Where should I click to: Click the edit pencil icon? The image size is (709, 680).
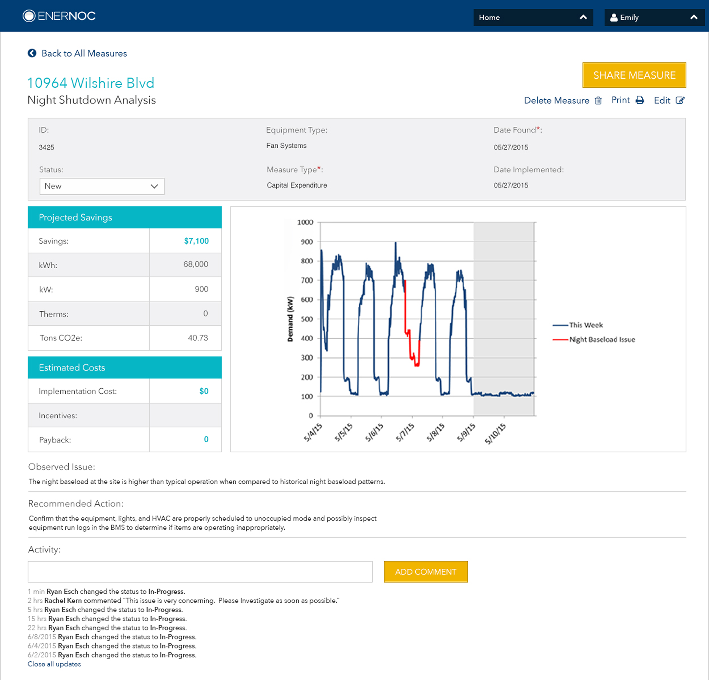(x=680, y=100)
